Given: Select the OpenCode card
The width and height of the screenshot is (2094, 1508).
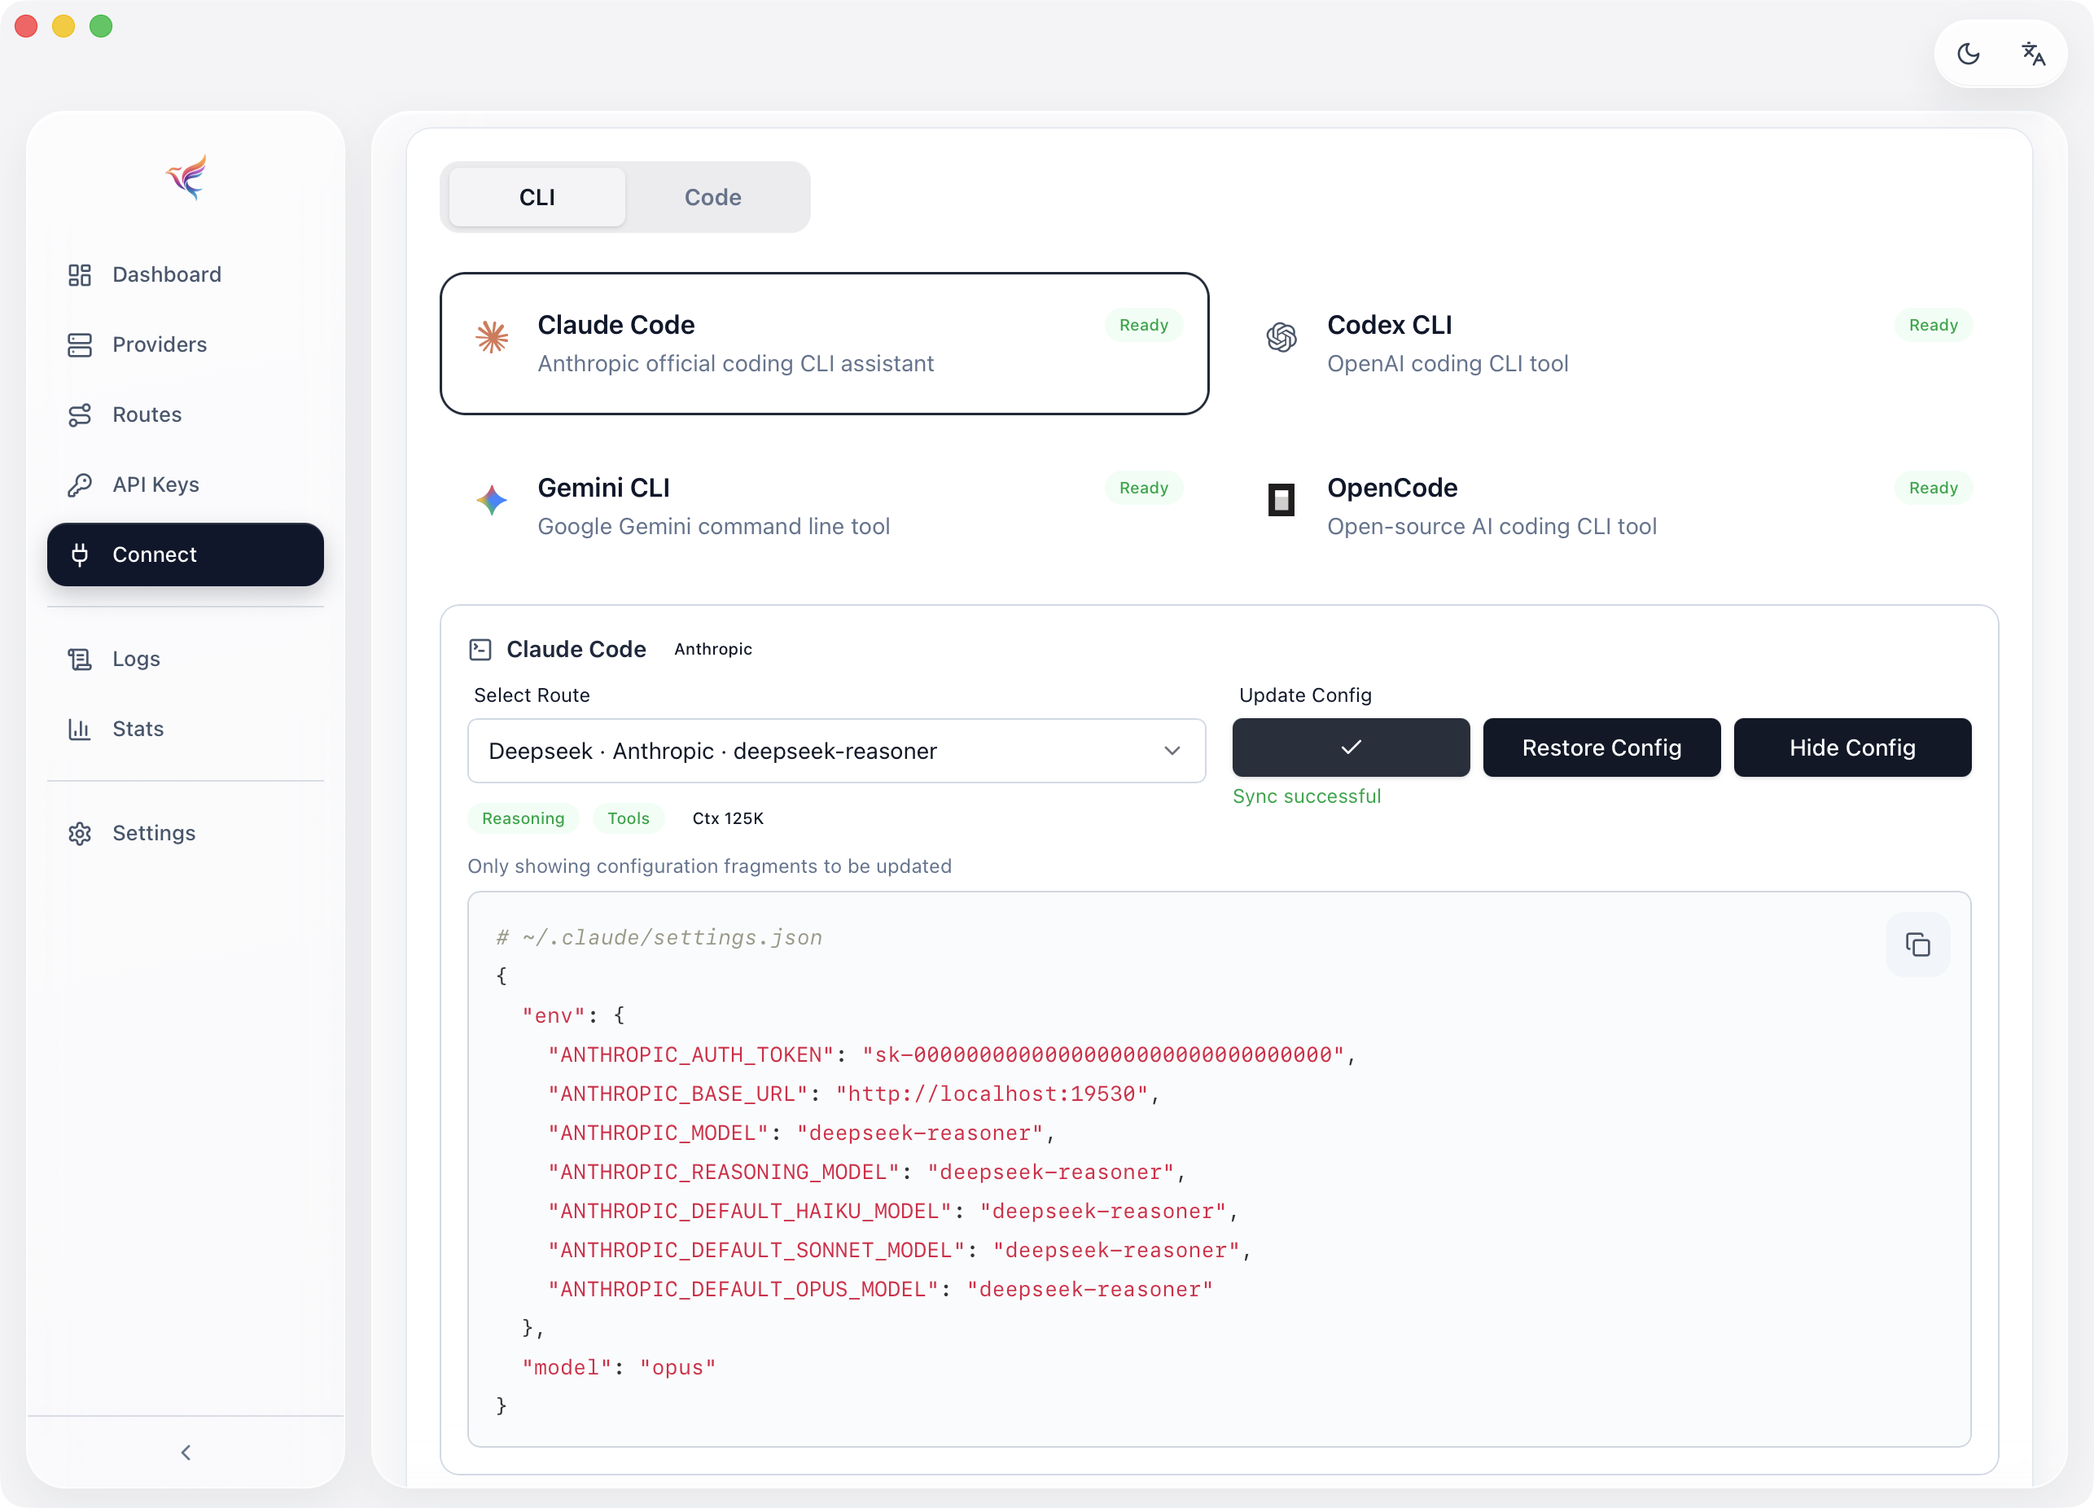Looking at the screenshot, I should 1614,506.
